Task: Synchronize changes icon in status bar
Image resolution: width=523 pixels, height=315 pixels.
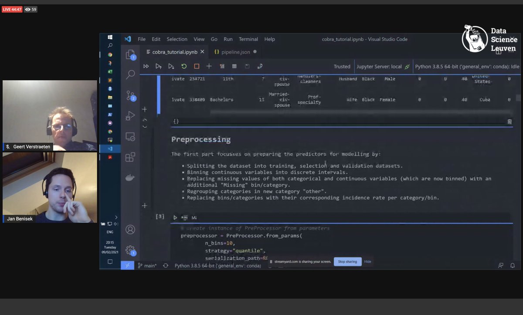Action: point(165,265)
